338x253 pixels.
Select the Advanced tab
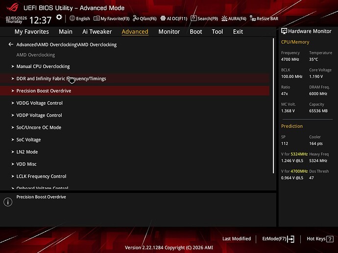[x=135, y=32]
